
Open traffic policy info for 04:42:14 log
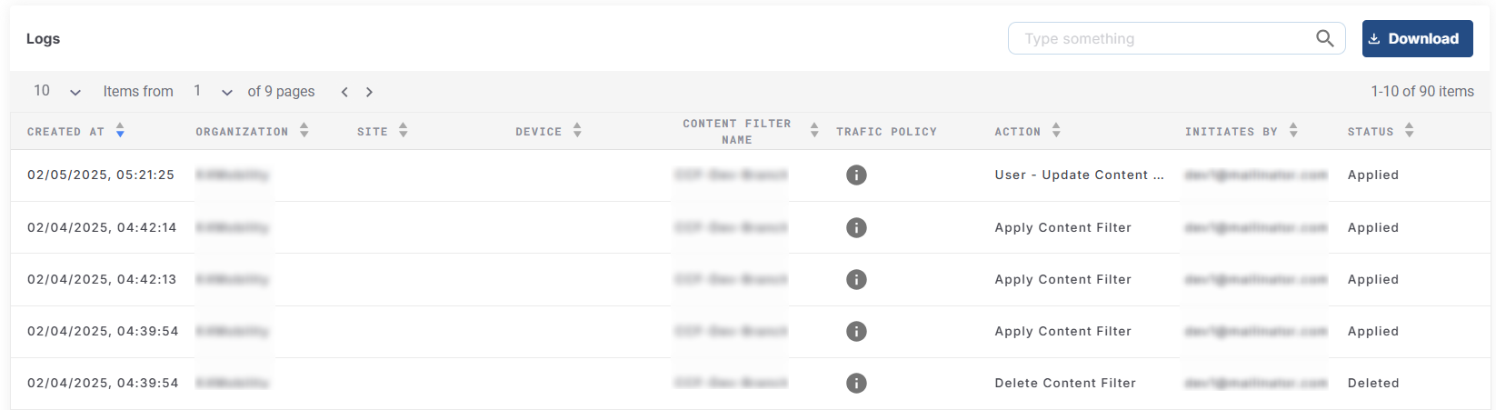[x=856, y=227]
